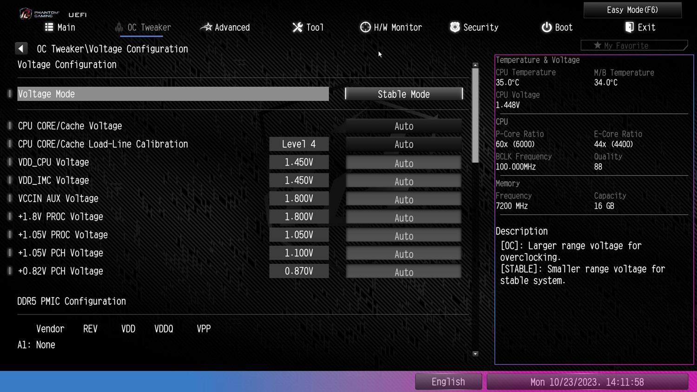Click the Tool wrench icon

click(x=297, y=27)
